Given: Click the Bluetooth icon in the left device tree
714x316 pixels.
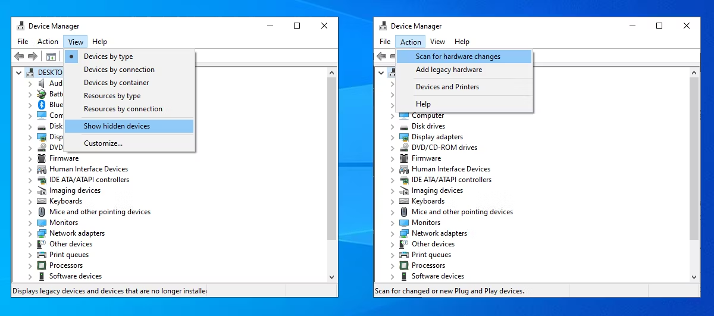Looking at the screenshot, I should pyautogui.click(x=42, y=105).
